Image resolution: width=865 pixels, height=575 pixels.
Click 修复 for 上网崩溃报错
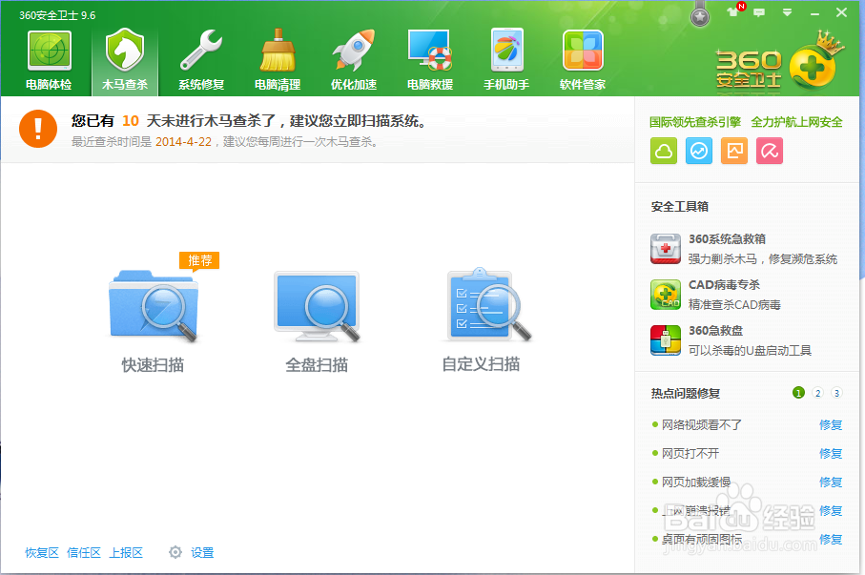[x=831, y=511]
